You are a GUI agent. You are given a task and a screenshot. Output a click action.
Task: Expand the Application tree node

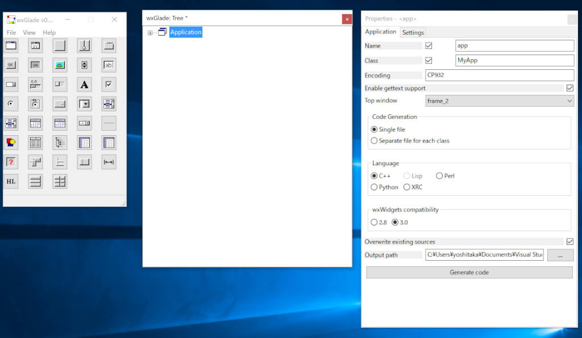point(150,32)
